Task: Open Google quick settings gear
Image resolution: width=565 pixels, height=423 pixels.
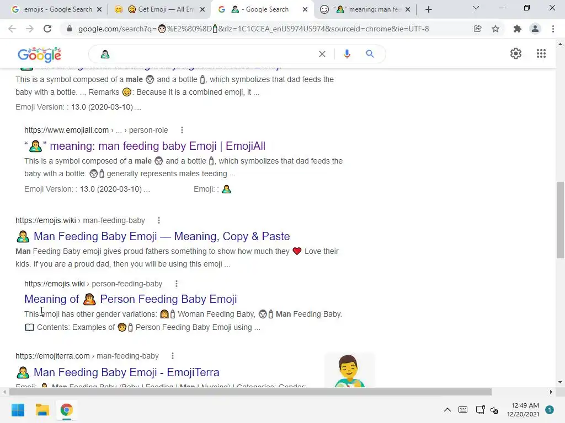Action: pos(516,53)
